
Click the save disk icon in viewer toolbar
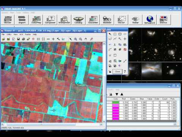[x=19, y=39]
